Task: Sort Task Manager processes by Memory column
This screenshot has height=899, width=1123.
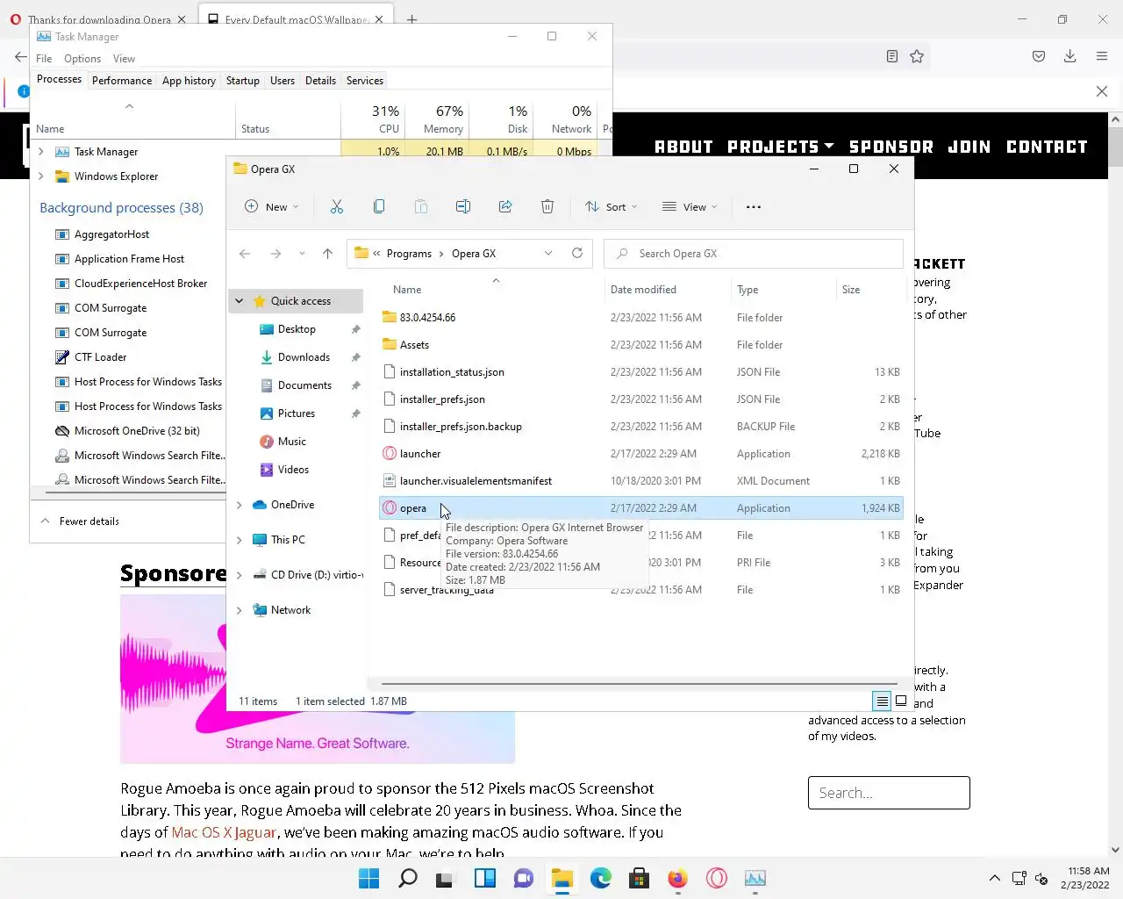Action: point(444,119)
